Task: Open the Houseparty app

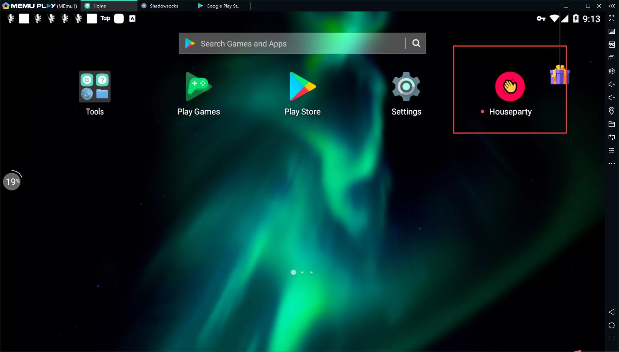Action: [x=510, y=87]
